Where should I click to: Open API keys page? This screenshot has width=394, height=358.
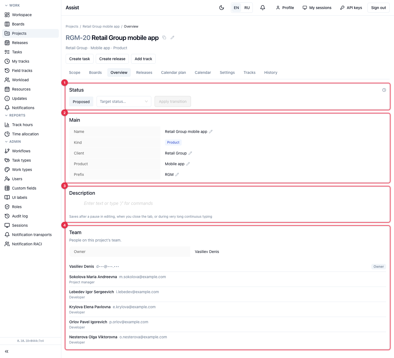(351, 8)
